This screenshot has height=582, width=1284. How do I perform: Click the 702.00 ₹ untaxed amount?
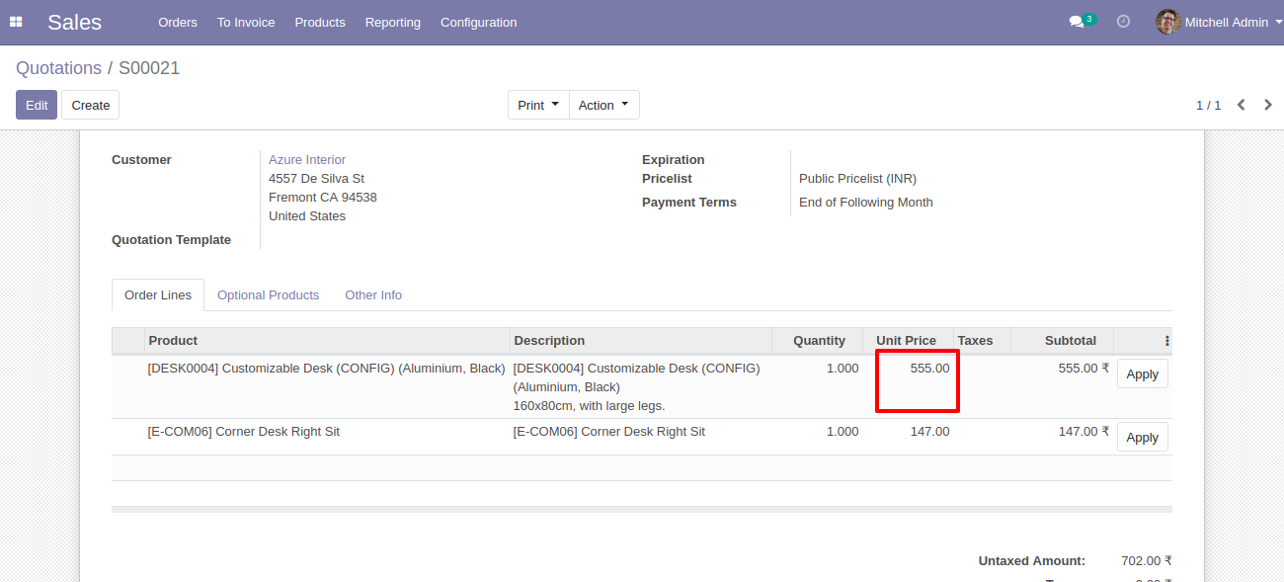click(x=1147, y=561)
